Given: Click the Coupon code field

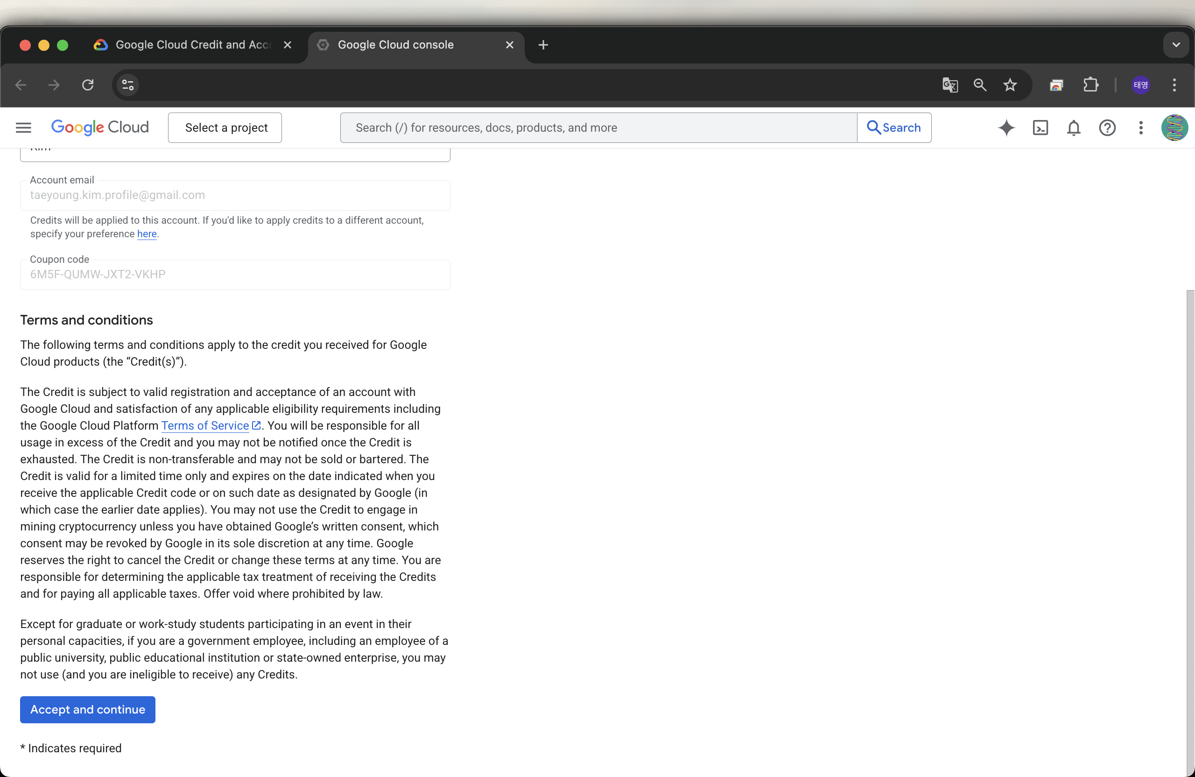Looking at the screenshot, I should click(235, 275).
